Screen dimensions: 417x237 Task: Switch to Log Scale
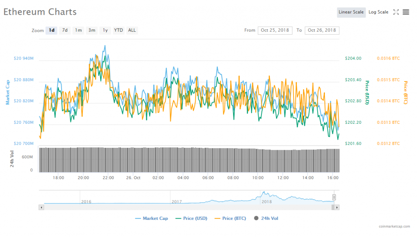(x=378, y=12)
